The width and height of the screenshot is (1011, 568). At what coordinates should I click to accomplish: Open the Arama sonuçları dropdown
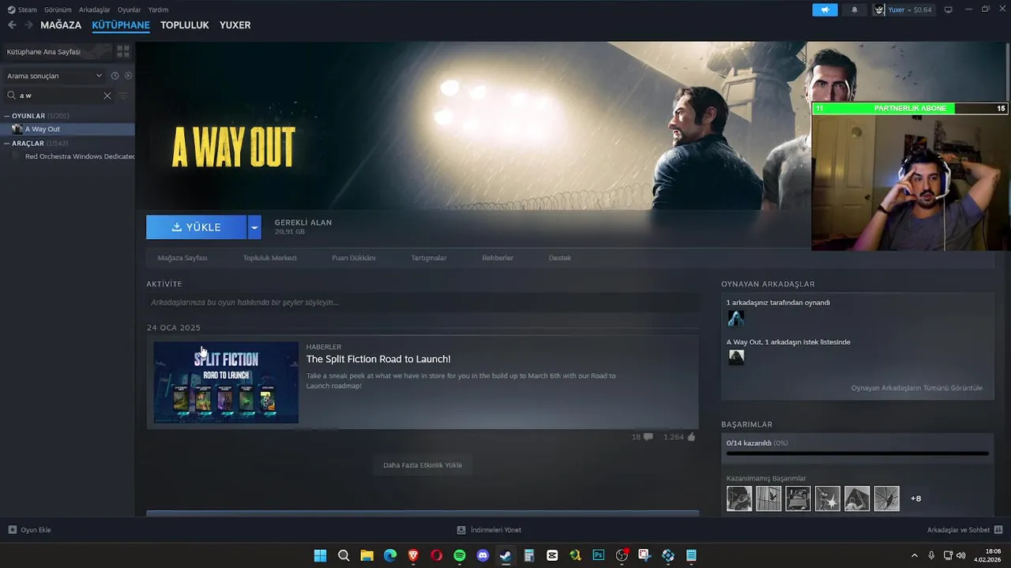click(54, 76)
